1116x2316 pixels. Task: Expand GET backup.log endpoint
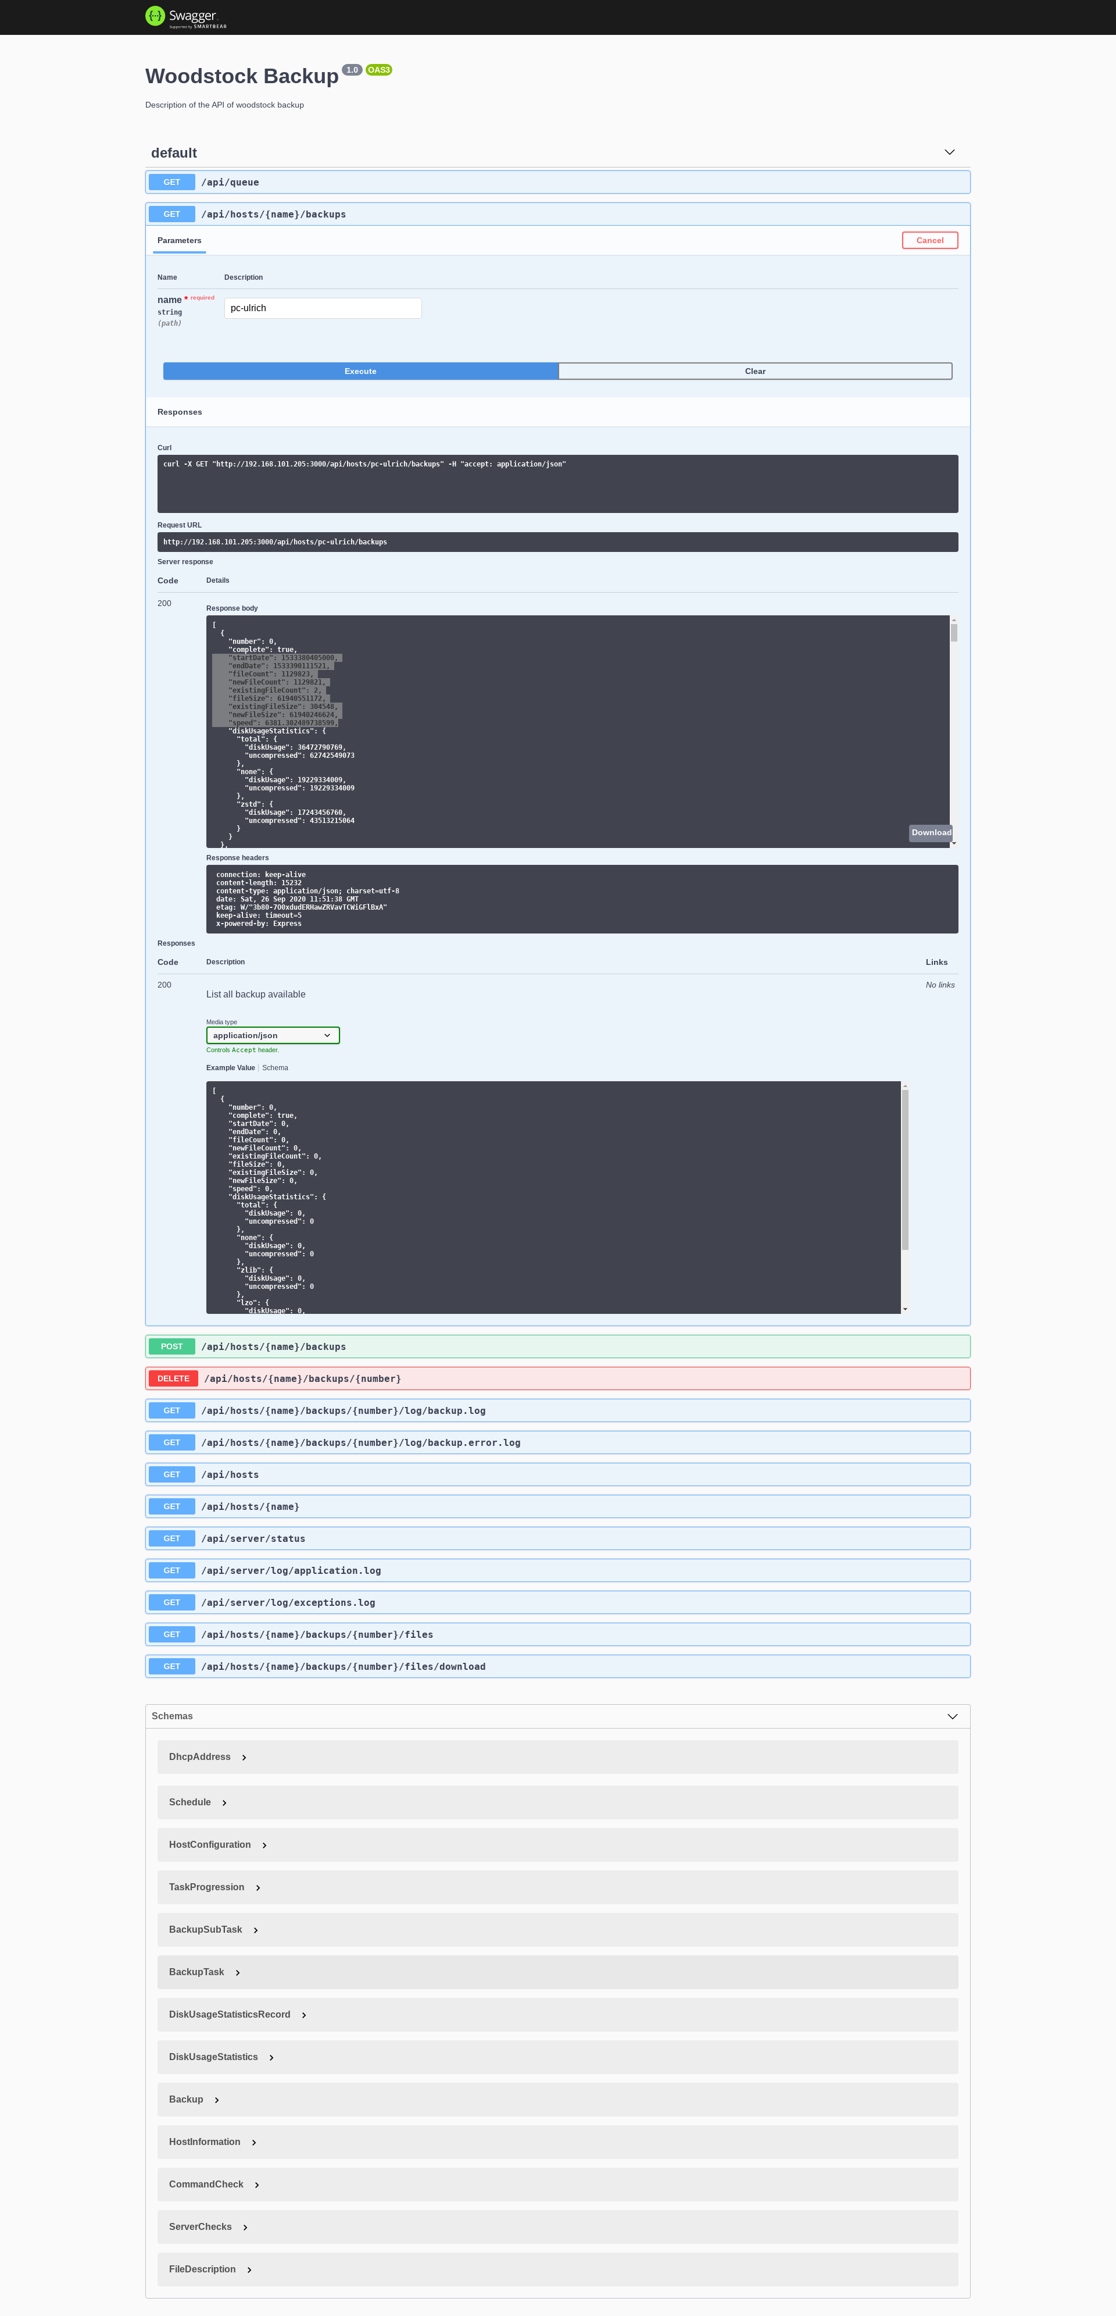(557, 1410)
